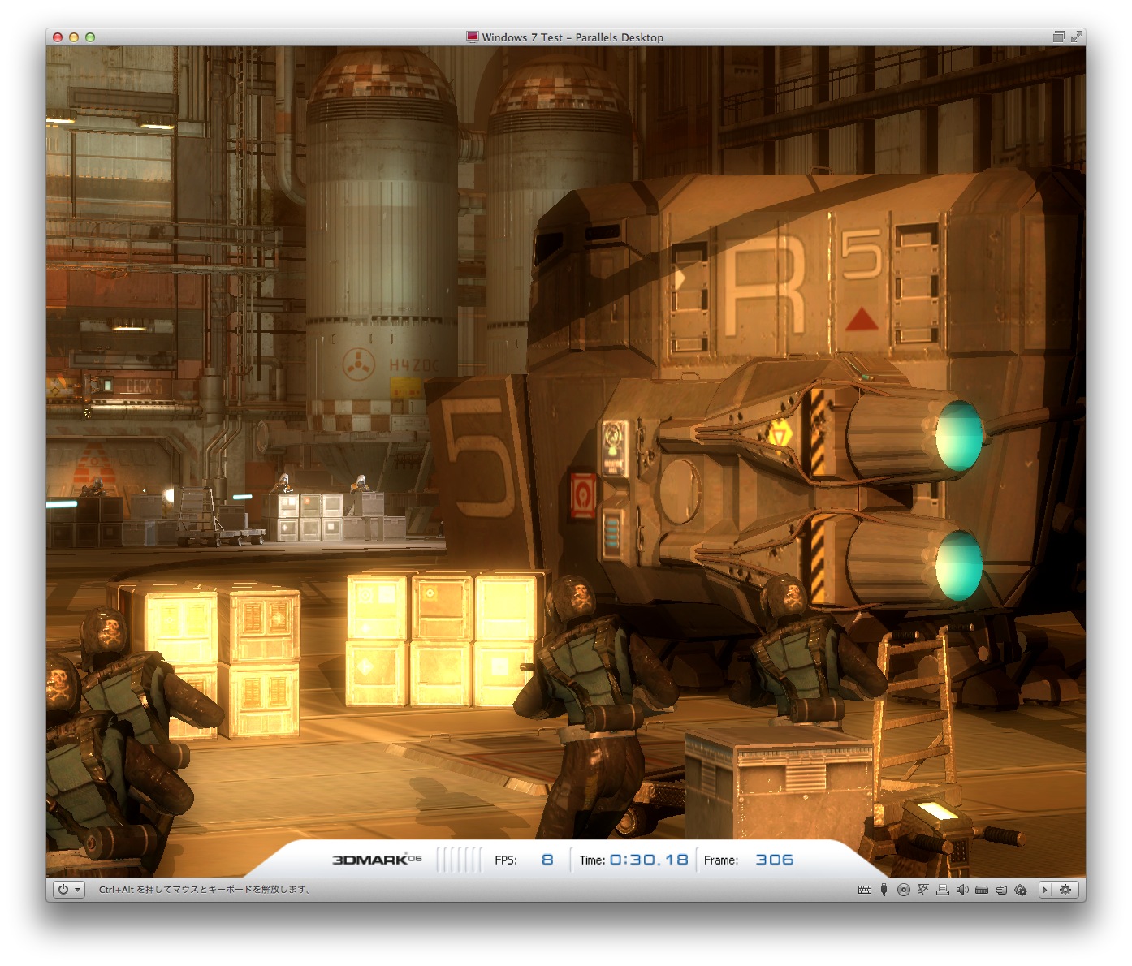Expand the status bar arrow next to gear
This screenshot has height=966, width=1132.
point(1045,890)
